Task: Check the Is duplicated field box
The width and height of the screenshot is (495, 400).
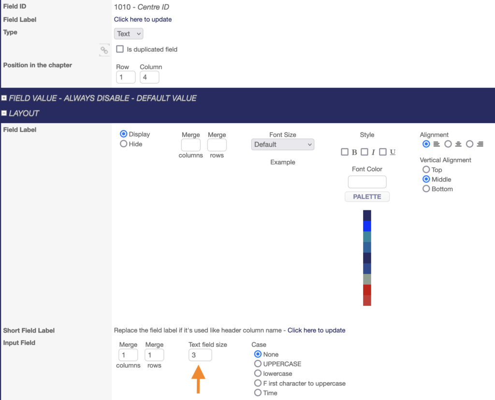Action: click(x=120, y=49)
